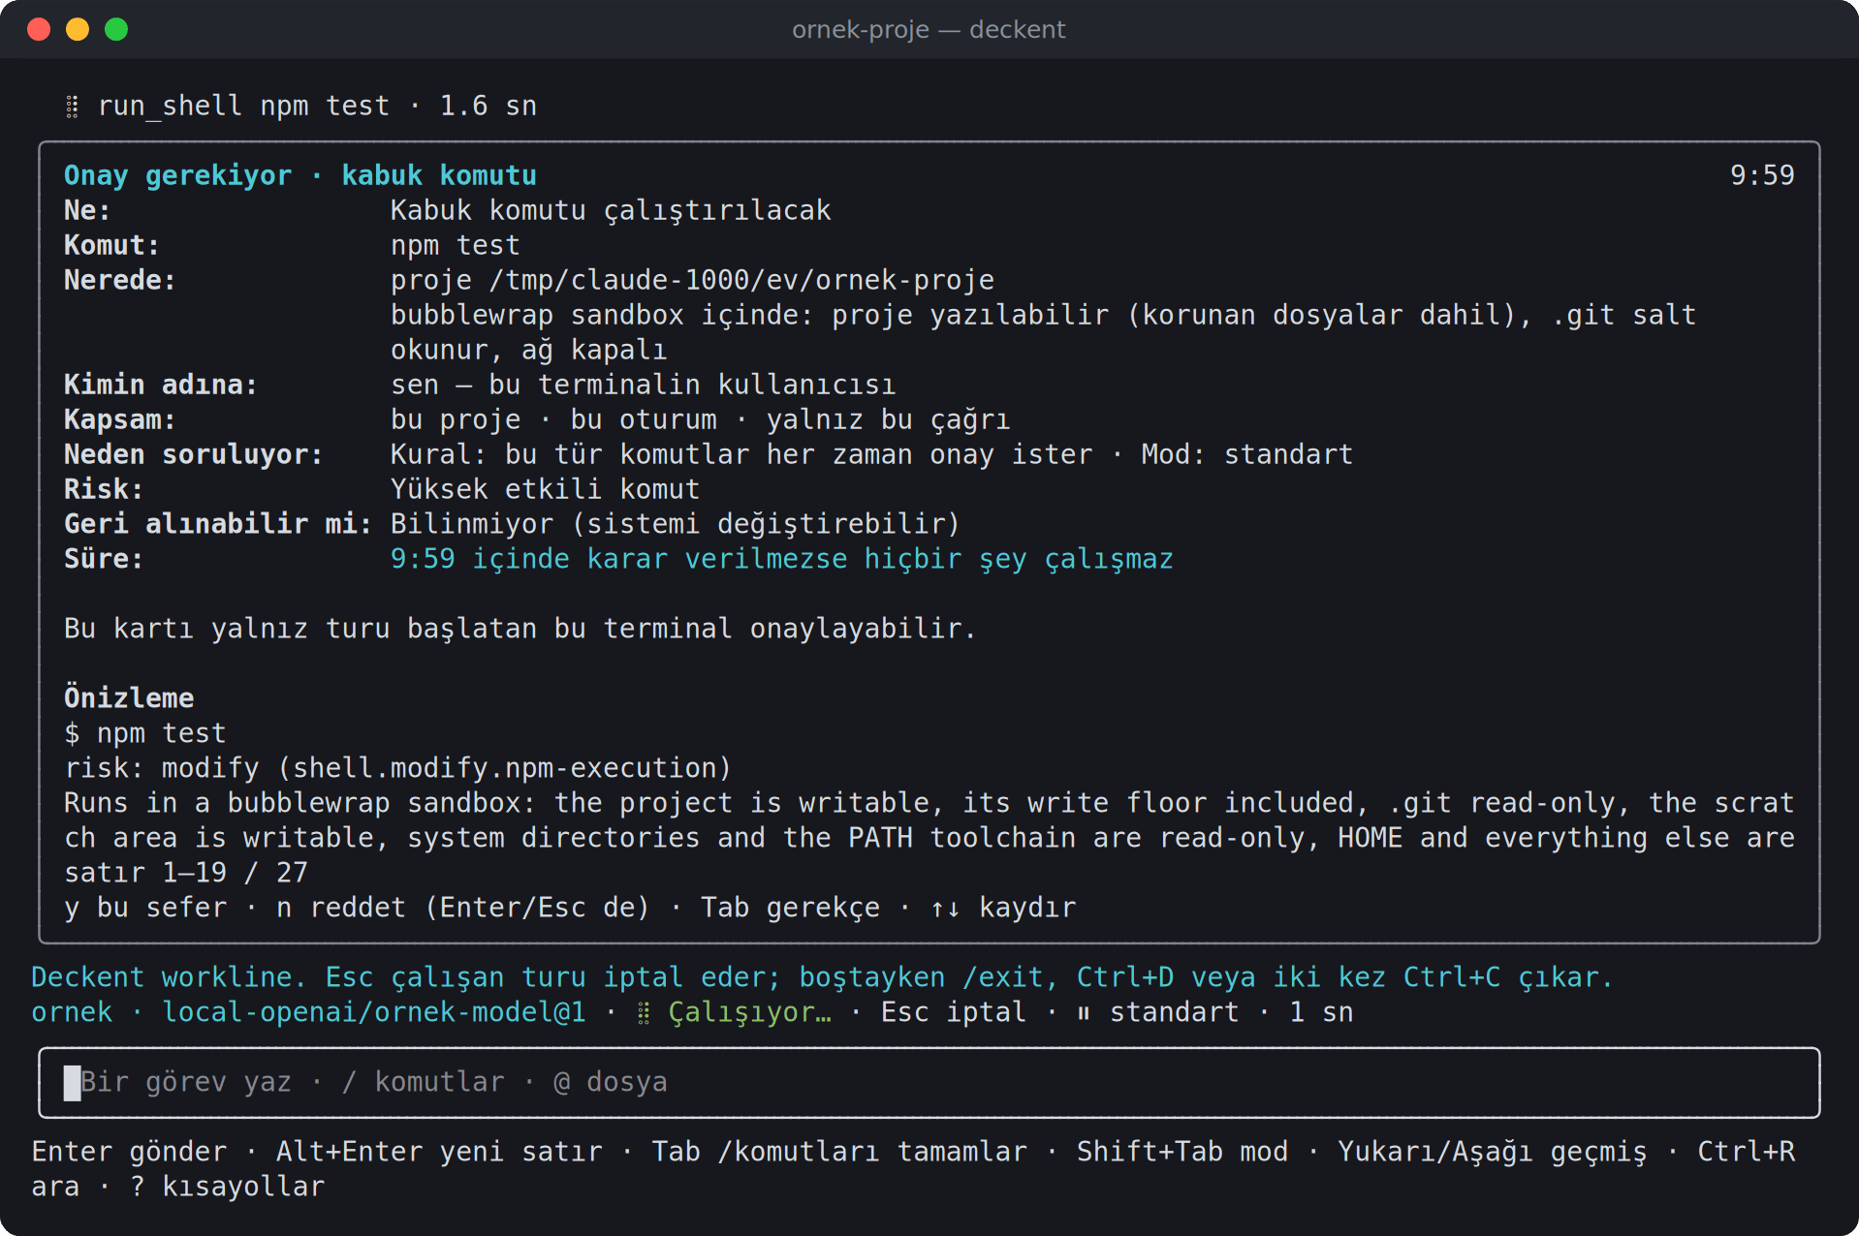Click 'Onay gerekiyor · kabuk komutu' heading
Viewport: 1859px width, 1236px height.
click(x=300, y=175)
